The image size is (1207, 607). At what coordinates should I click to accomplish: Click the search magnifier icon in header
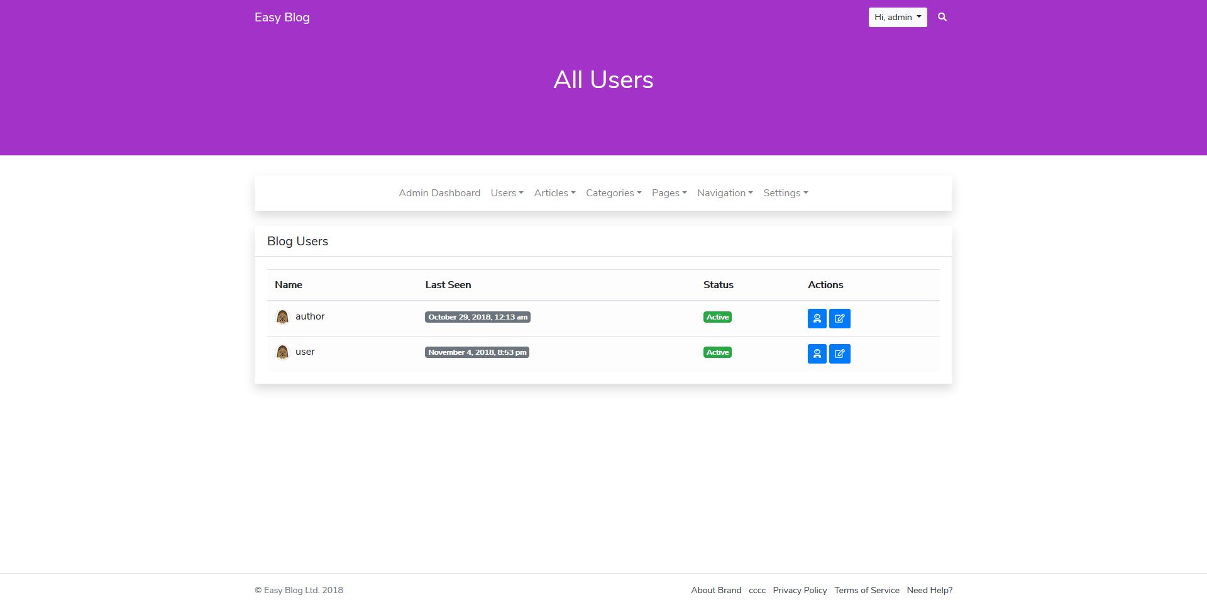(x=942, y=17)
